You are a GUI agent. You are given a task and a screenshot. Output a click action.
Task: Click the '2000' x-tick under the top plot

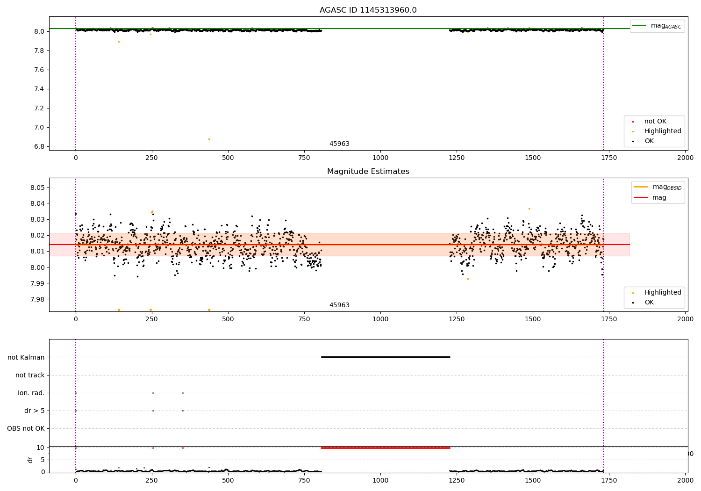(686, 158)
